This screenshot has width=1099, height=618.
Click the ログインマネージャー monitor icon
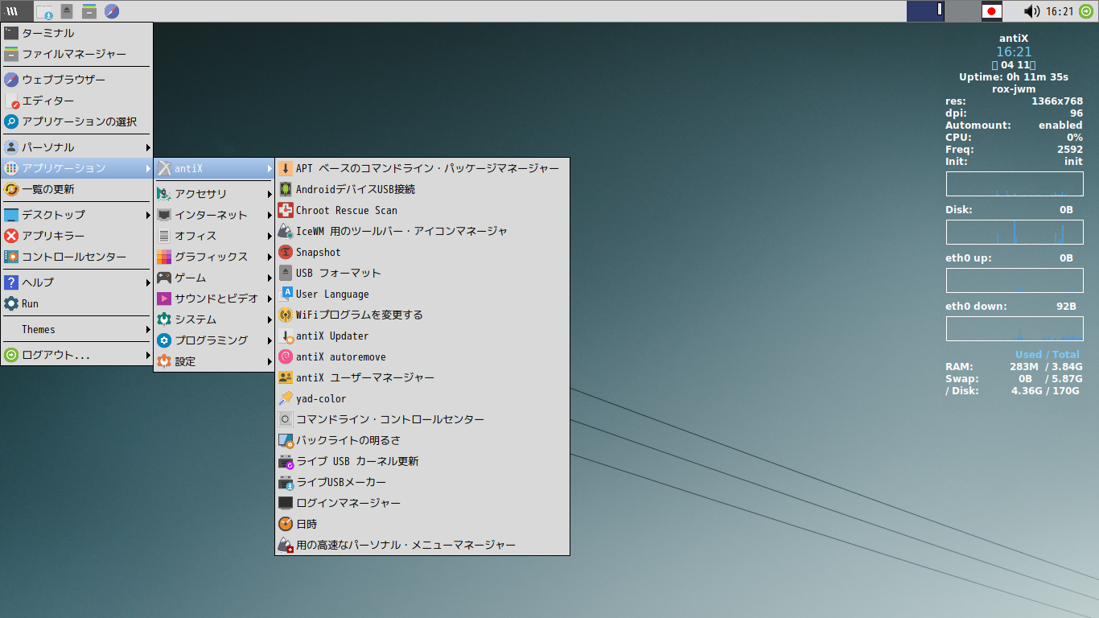[285, 503]
